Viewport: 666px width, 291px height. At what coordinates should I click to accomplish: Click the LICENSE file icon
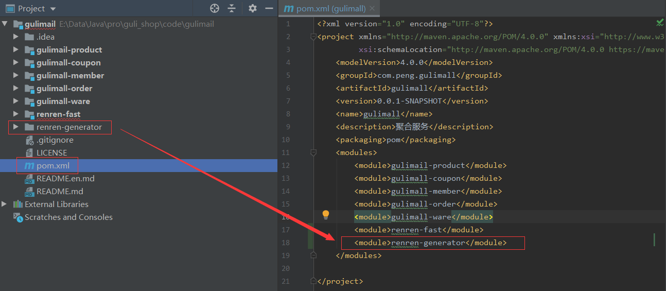pyautogui.click(x=29, y=153)
